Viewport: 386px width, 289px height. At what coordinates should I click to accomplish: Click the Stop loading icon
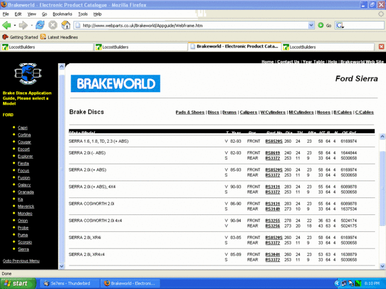pyautogui.click(x=52, y=25)
